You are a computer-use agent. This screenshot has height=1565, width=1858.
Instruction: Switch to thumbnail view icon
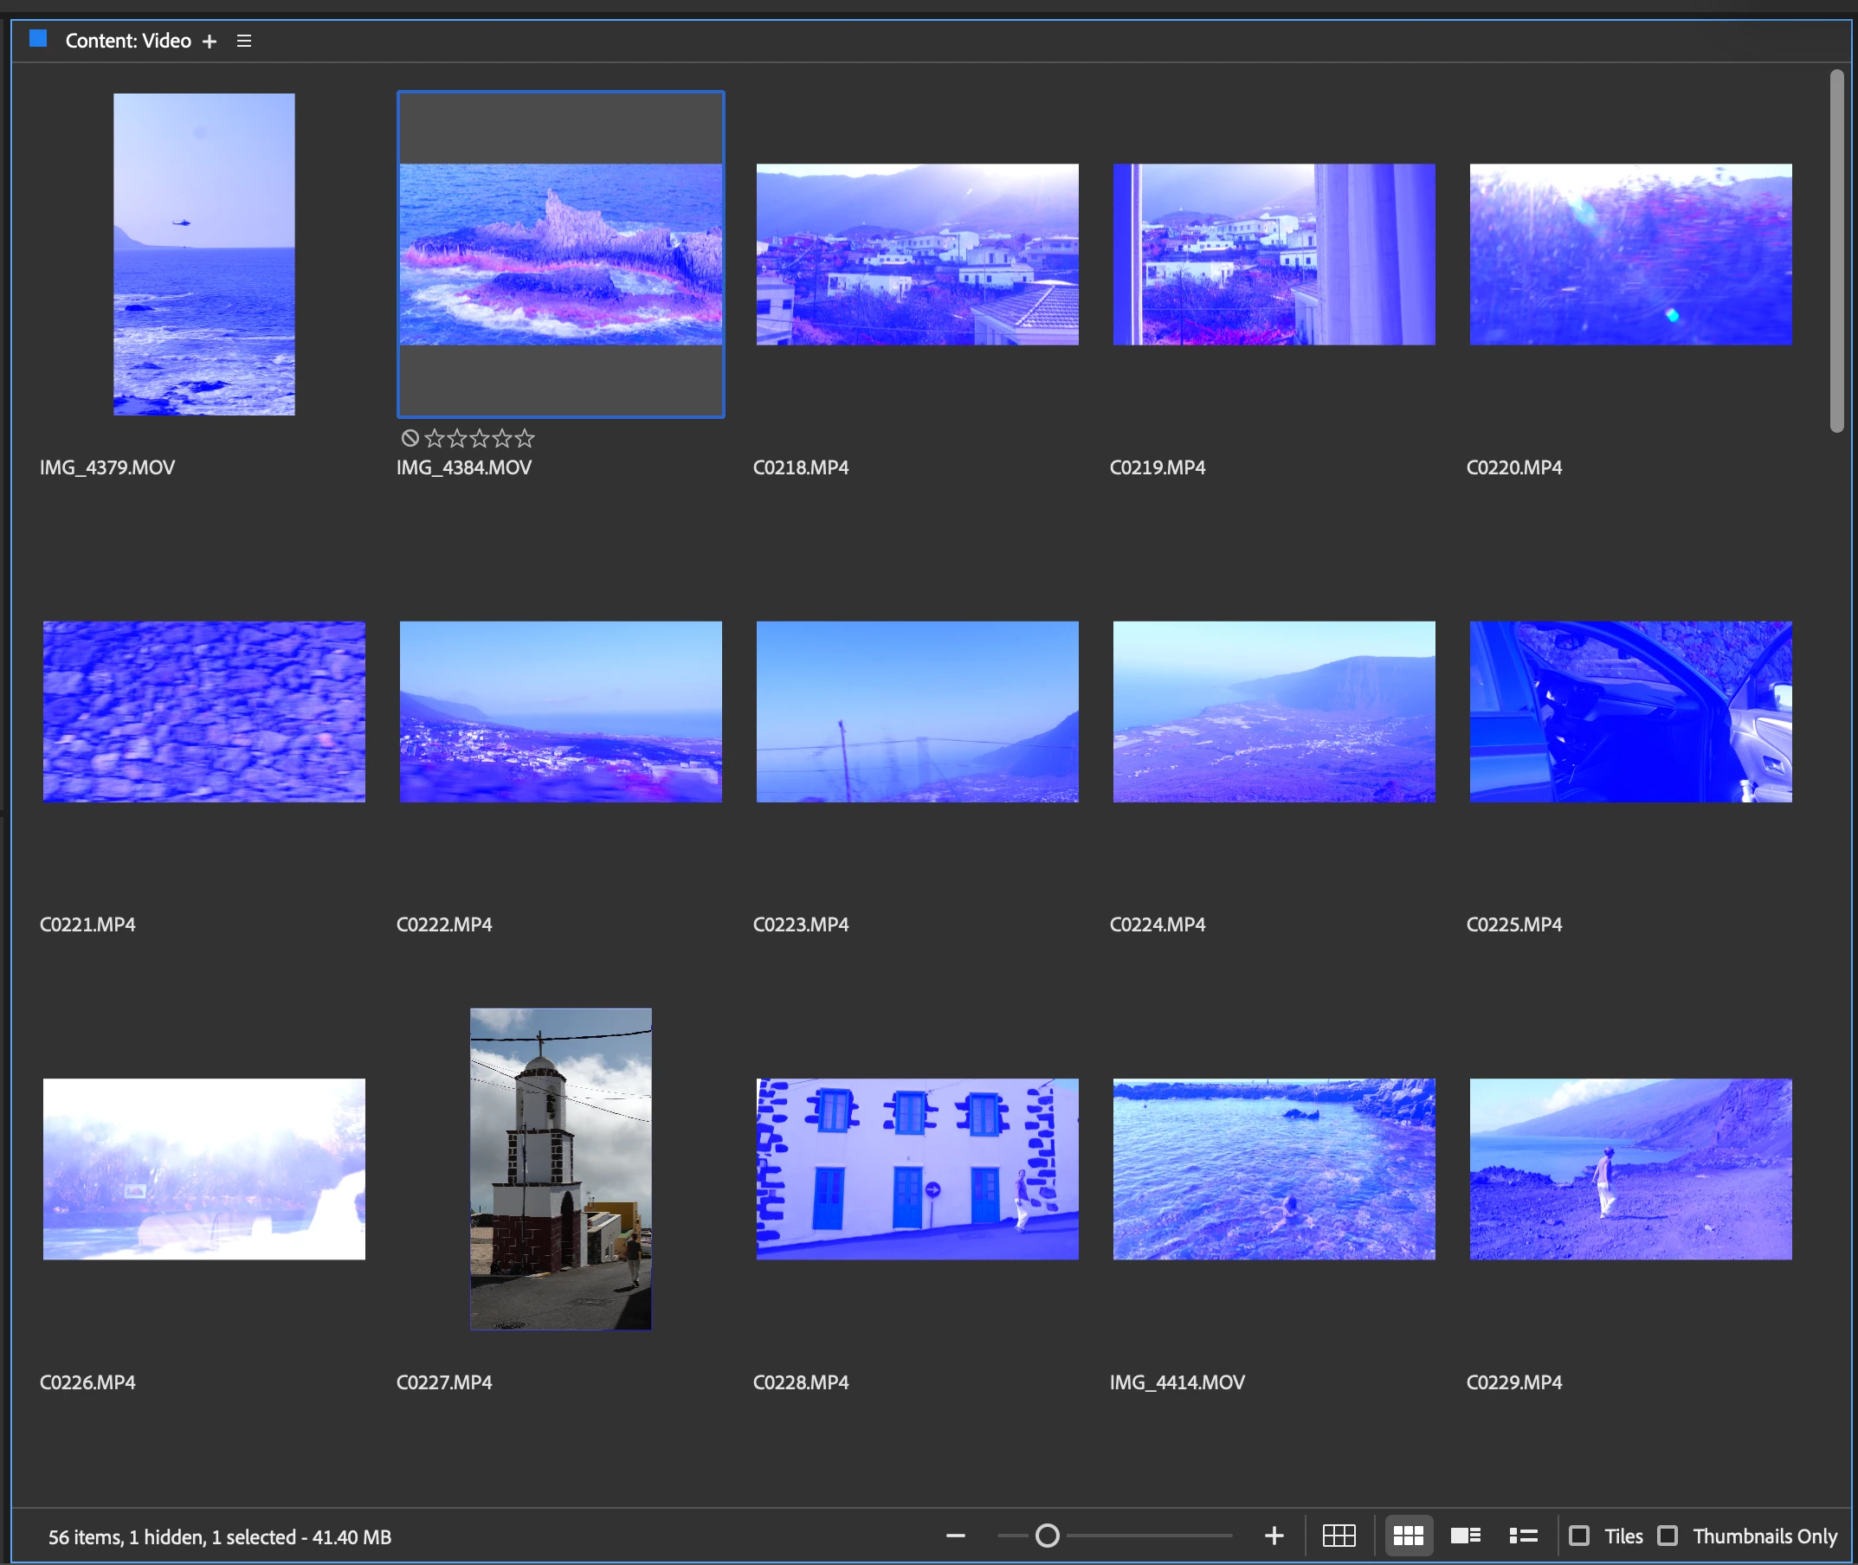1407,1536
